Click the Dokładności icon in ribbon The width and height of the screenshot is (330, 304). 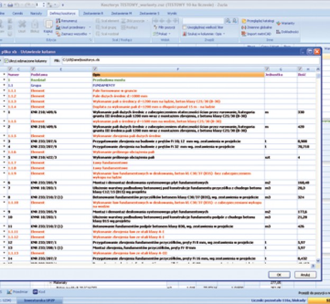click(x=285, y=31)
